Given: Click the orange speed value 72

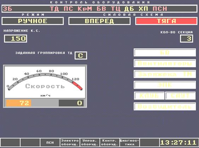Looking at the screenshot, I should pos(18,103).
